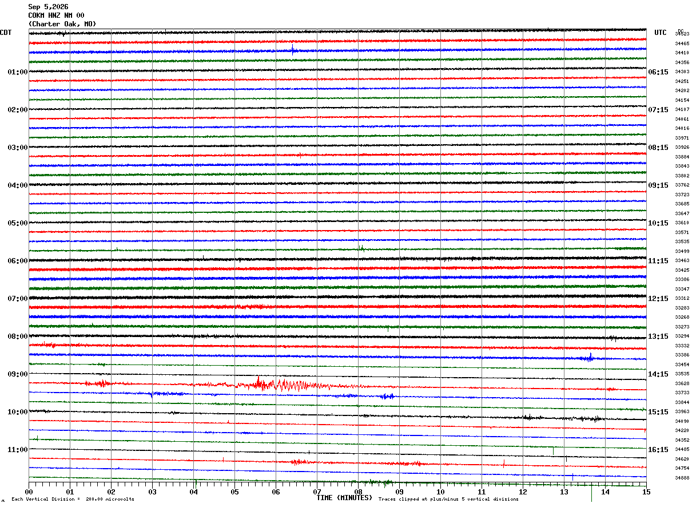Click the Sep 5,2026 date header

pyautogui.click(x=48, y=6)
